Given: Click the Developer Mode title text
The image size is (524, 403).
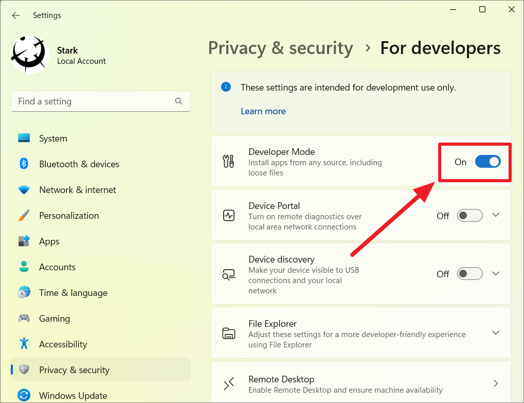Looking at the screenshot, I should pyautogui.click(x=281, y=152).
